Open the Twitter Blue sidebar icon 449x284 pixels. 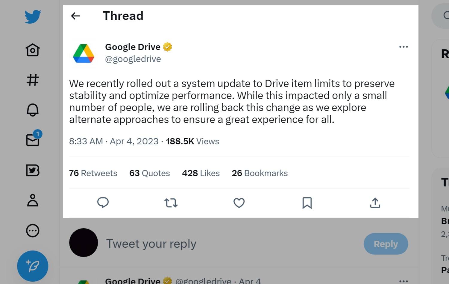[33, 171]
